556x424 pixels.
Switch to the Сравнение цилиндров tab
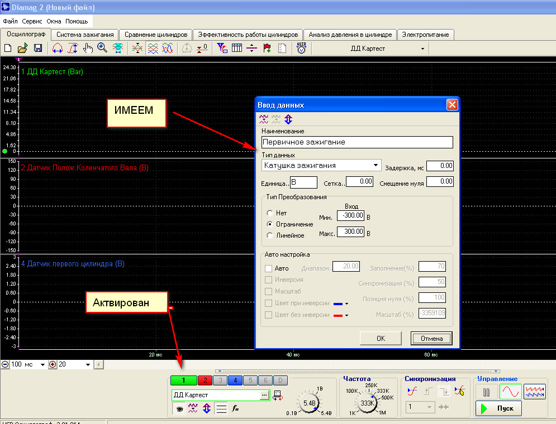[x=156, y=35]
